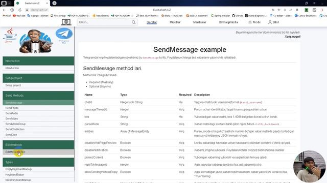Open the Misollar menu item

pos(175,22)
